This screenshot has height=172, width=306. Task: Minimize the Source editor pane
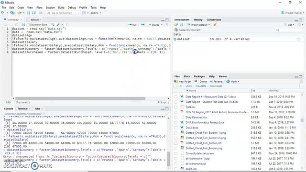pos(163,20)
